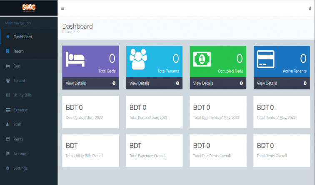Screen dimensions: 315x185
Task: Click the SVAC logo
Action: [x=29, y=7]
